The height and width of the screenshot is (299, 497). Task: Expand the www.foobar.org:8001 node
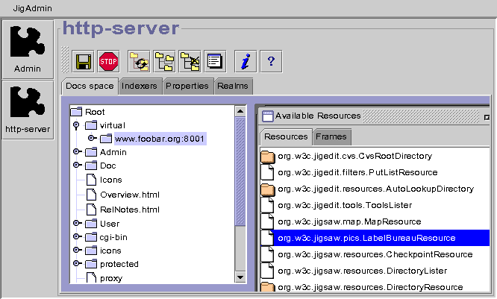click(x=90, y=139)
